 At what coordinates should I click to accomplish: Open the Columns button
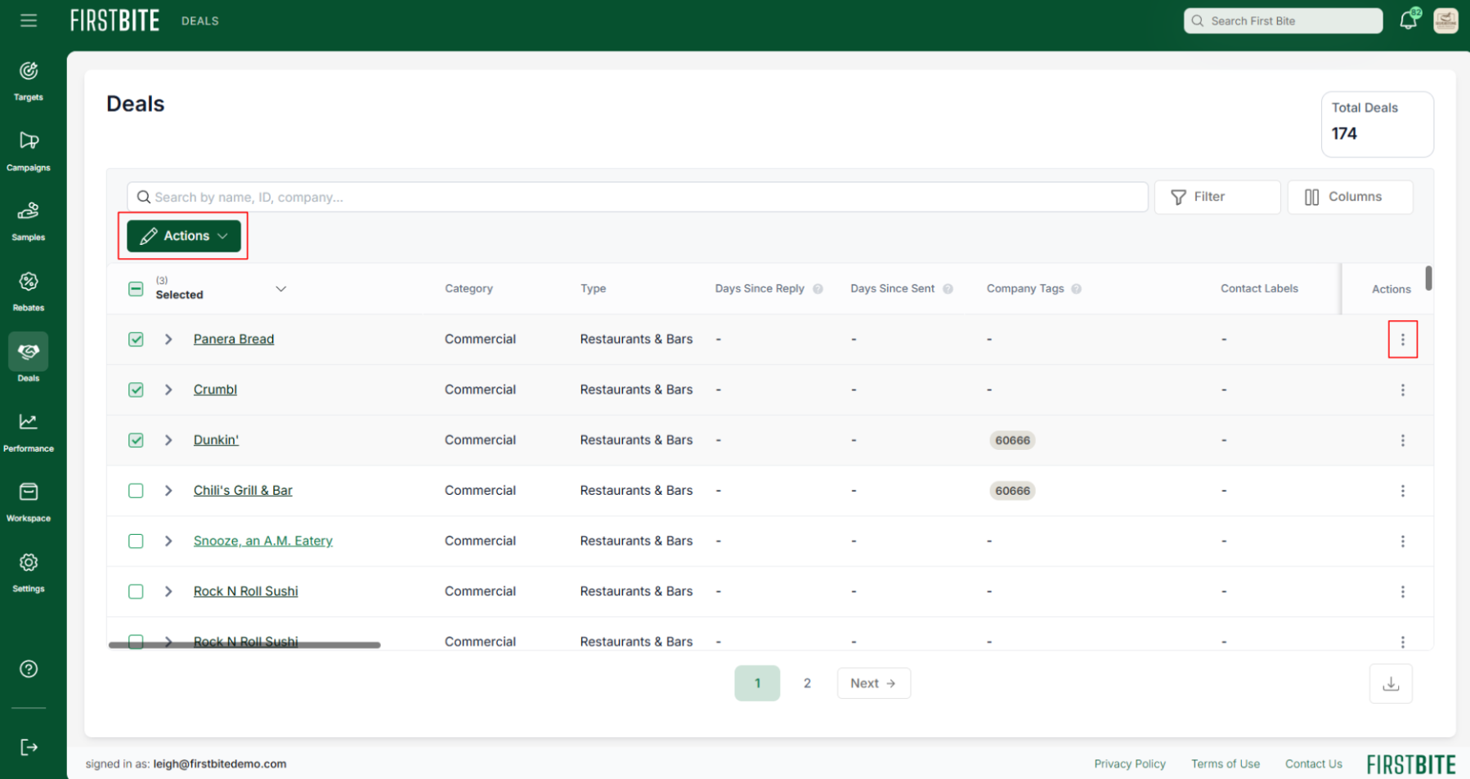coord(1350,197)
